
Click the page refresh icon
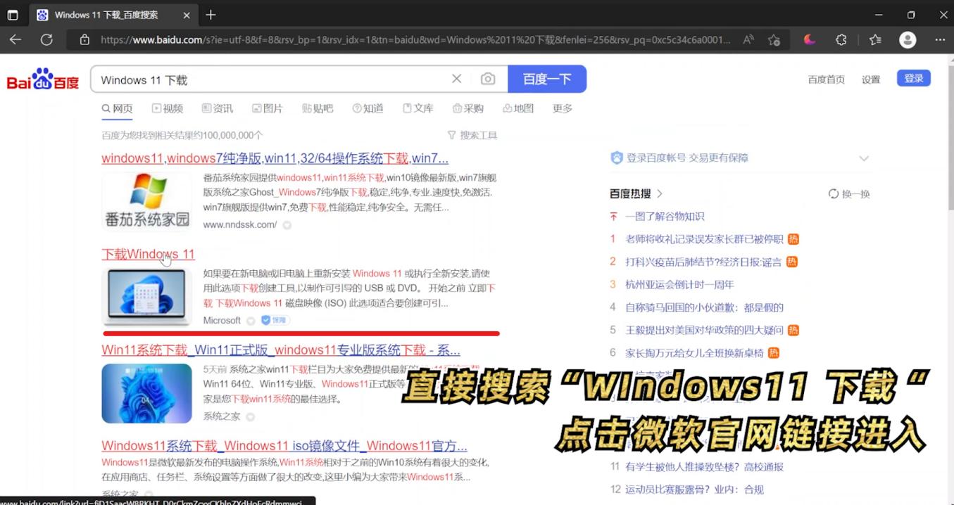(46, 39)
